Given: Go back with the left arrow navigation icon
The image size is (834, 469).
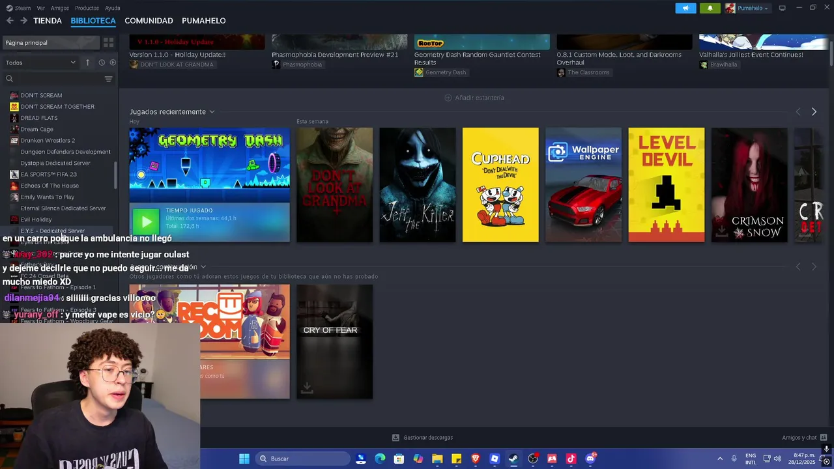Looking at the screenshot, I should click(10, 21).
